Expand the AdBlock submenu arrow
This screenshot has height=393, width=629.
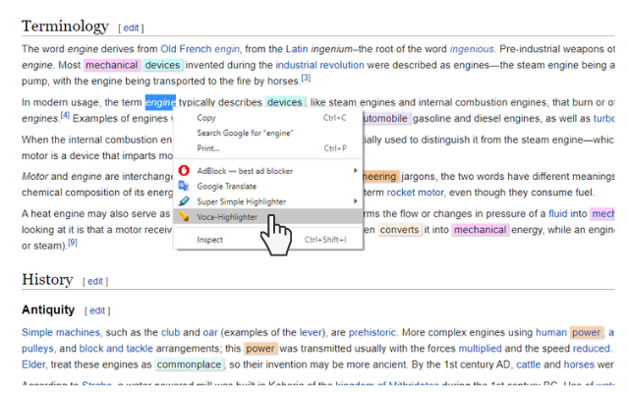(356, 171)
